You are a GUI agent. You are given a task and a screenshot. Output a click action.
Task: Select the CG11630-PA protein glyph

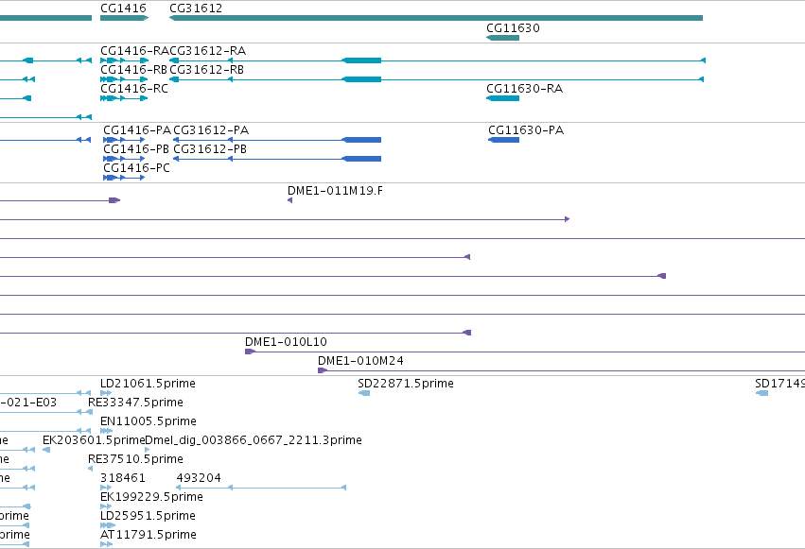(503, 140)
